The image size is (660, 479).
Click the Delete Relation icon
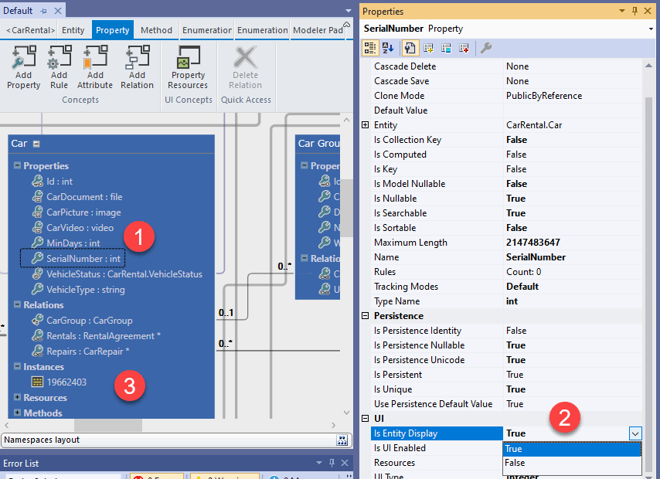(x=245, y=66)
